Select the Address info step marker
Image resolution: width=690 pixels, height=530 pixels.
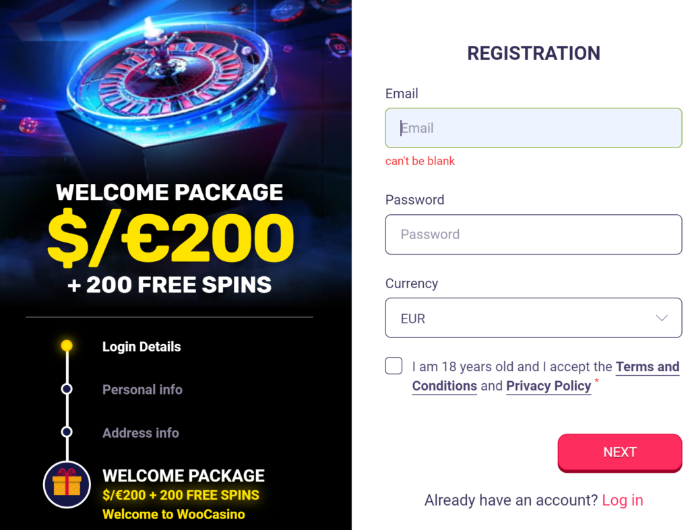66,432
